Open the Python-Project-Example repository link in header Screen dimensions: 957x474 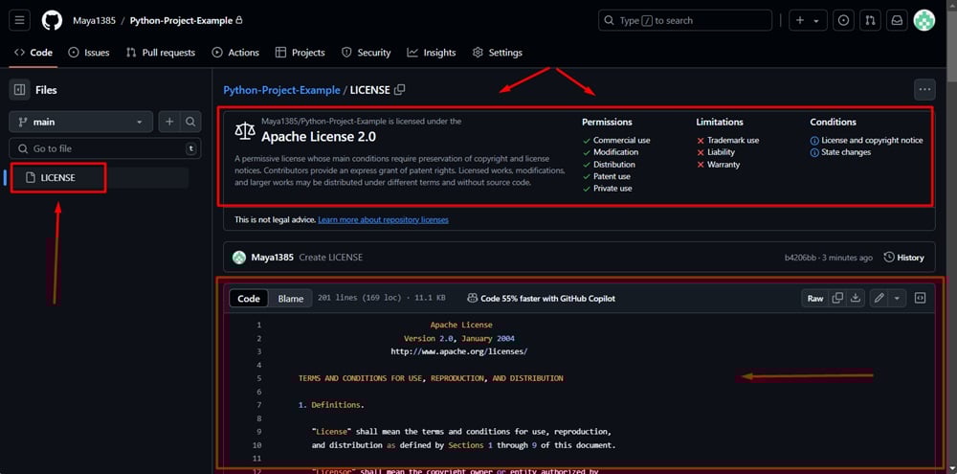pyautogui.click(x=181, y=21)
